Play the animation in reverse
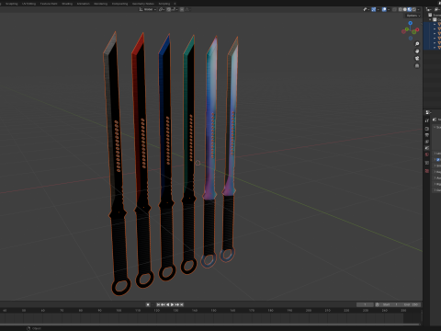 click(x=167, y=304)
